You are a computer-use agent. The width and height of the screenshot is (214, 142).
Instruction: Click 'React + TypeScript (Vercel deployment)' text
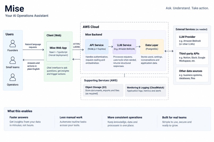pyautogui.click(x=58, y=53)
